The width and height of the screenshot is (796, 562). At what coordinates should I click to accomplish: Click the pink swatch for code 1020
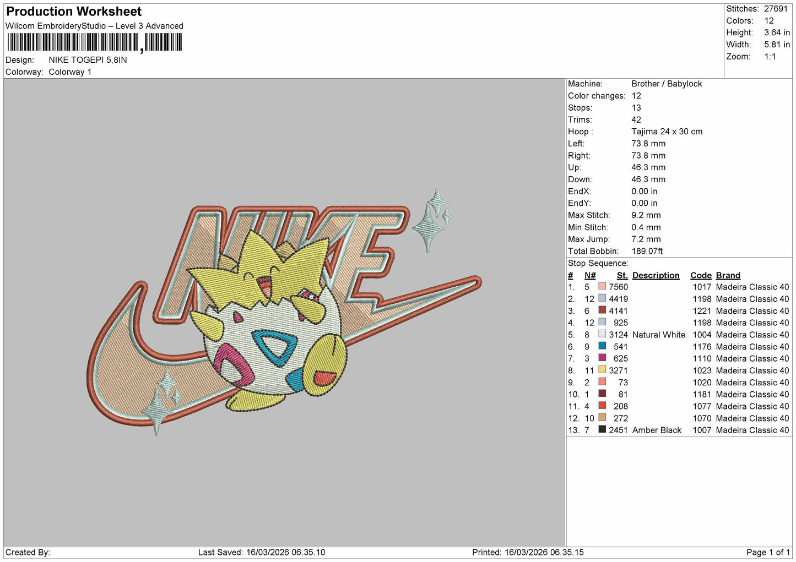[602, 382]
